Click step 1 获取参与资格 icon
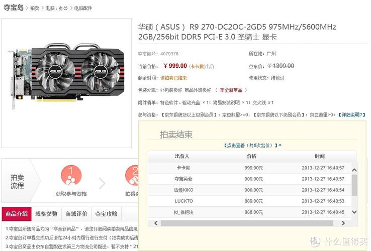This screenshot has height=251, width=371. click(71, 175)
